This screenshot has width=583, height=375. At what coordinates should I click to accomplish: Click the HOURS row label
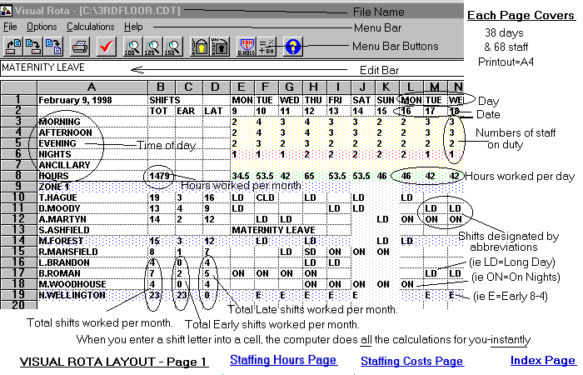click(92, 176)
